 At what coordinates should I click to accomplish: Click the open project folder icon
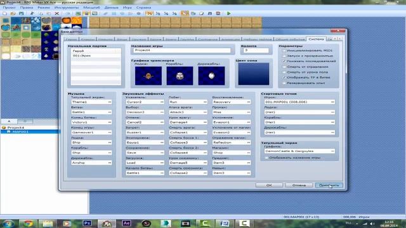coord(13,13)
